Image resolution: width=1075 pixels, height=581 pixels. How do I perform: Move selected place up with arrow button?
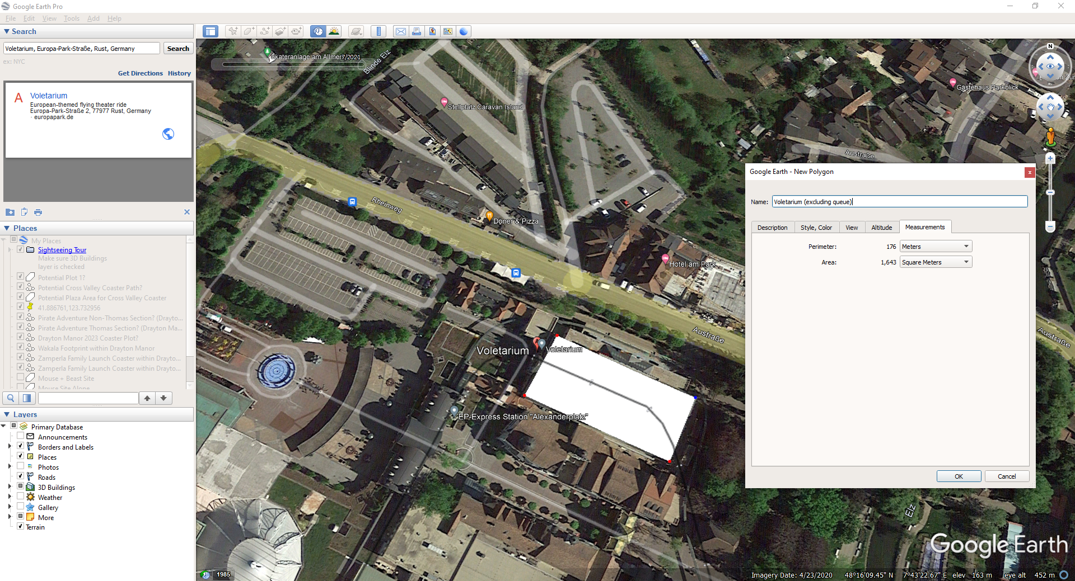click(147, 398)
